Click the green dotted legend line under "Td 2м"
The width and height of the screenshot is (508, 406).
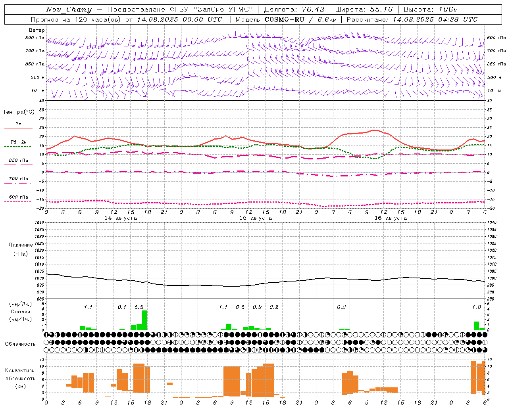[x=18, y=147]
